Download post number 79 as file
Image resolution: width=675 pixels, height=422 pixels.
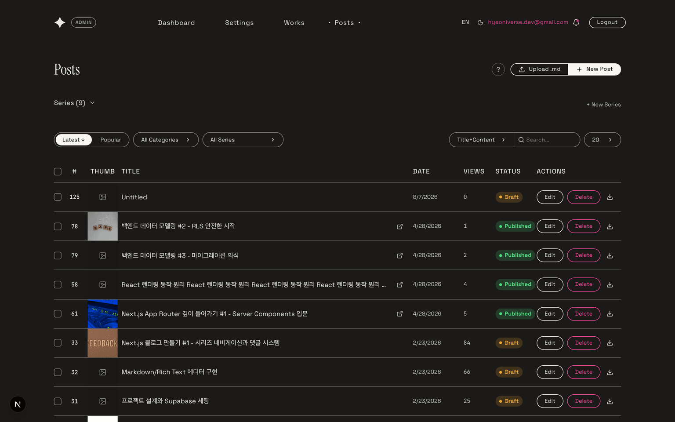coord(610,255)
